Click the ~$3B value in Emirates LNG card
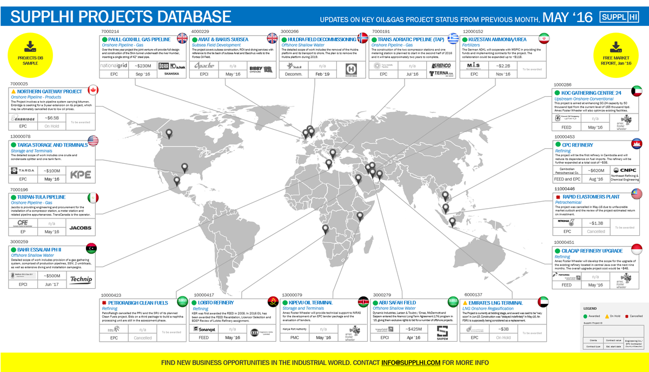649x372 pixels. (x=503, y=329)
